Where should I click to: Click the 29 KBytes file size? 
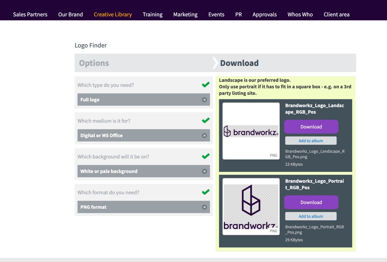tap(294, 240)
